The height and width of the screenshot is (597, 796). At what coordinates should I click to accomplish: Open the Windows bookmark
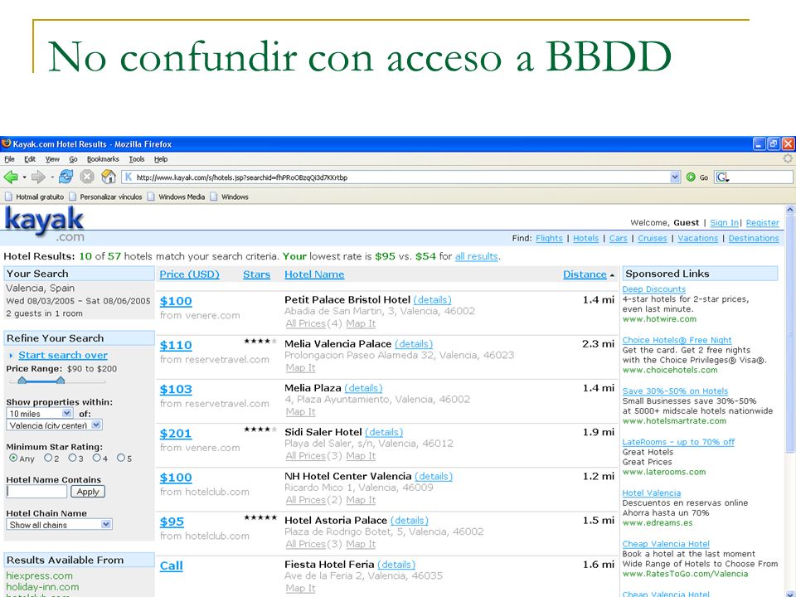(x=230, y=197)
